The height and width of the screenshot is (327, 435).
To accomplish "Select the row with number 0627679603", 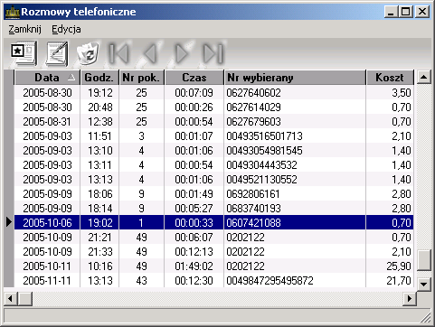I will coord(213,121).
